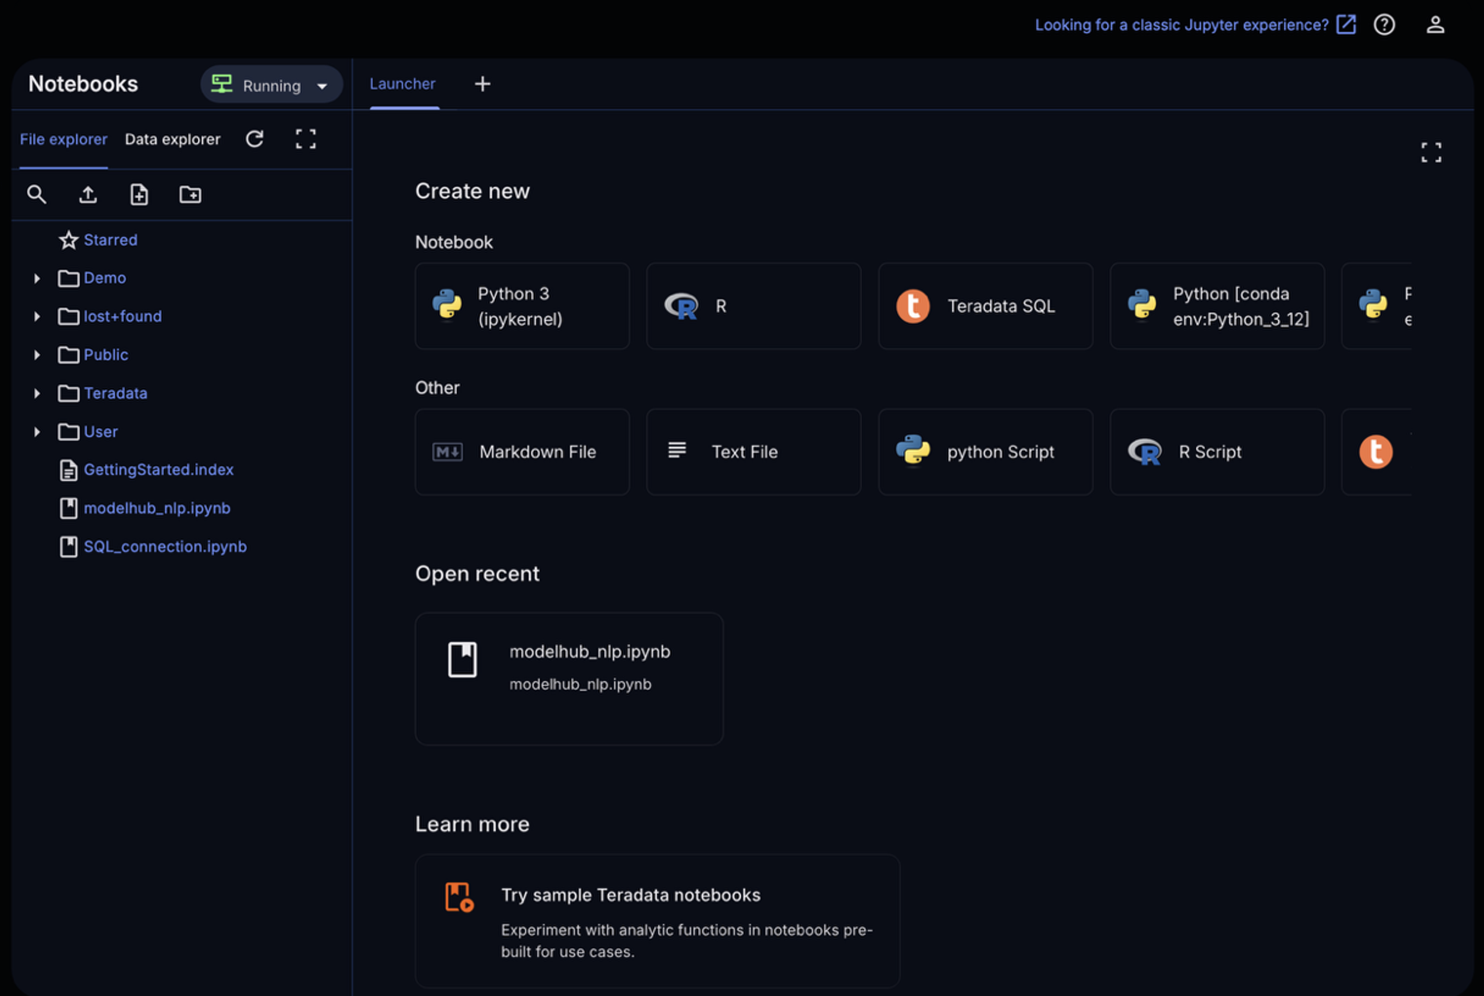Click the GettingStarted.index document icon
Viewport: 1484px width, 996px height.
69,470
